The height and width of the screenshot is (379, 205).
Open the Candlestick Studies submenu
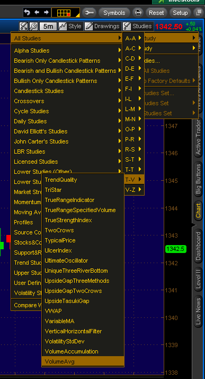point(67,91)
